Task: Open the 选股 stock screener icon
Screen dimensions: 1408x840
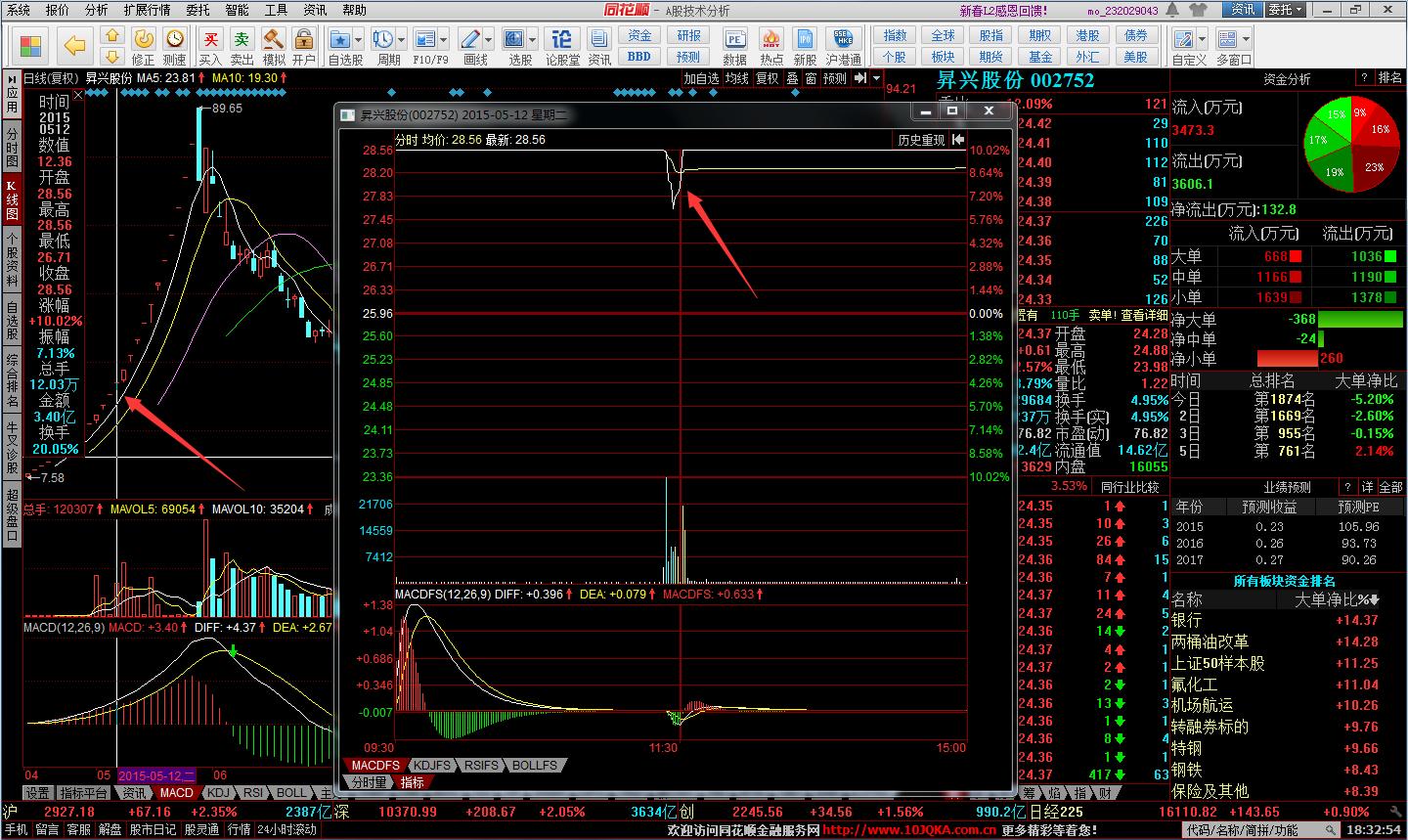Action: [514, 46]
